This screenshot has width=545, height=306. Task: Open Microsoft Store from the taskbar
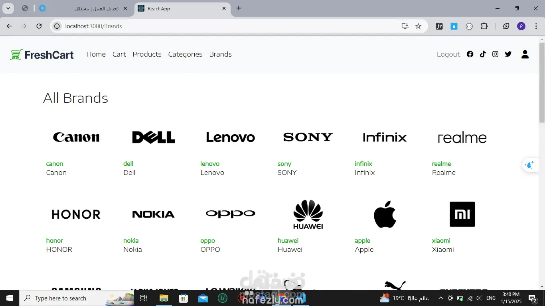point(183,298)
